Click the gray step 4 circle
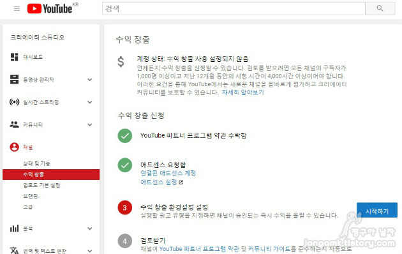The image size is (402, 254). coord(125,241)
